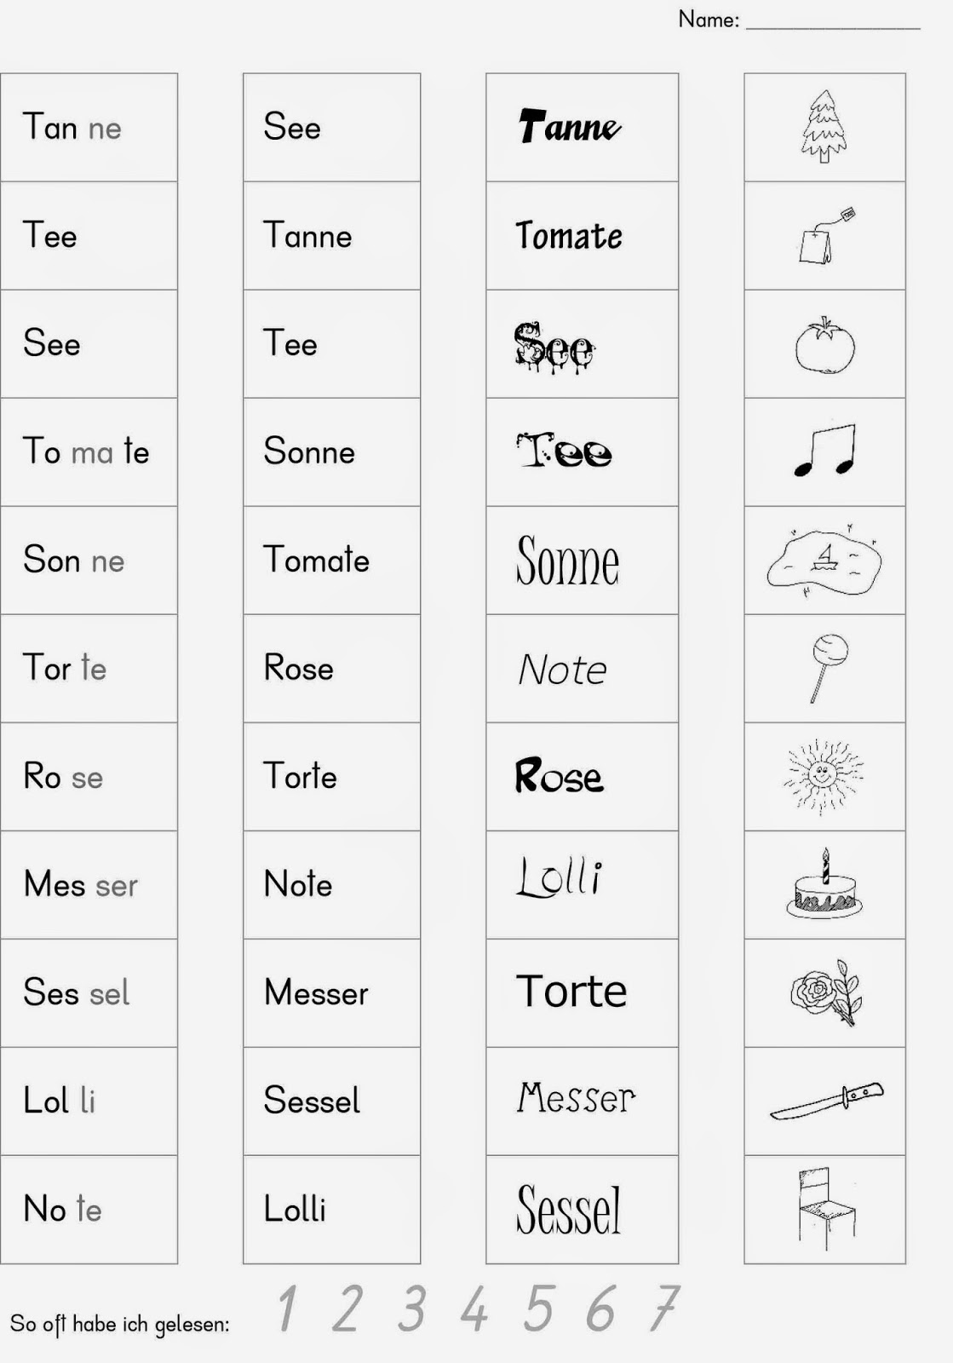Select the smiling sun drawing
Viewport: 953px width, 1363px height.
tap(824, 776)
